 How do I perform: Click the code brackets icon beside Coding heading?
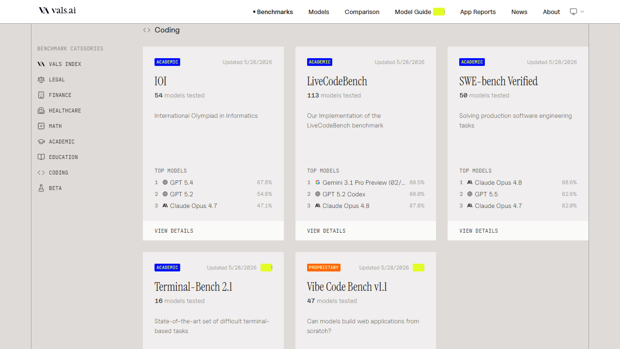tap(147, 30)
